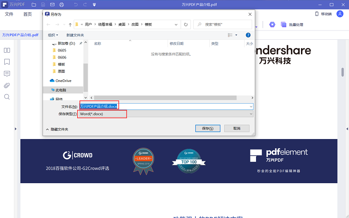Open the search panel magnifier icon

7,97
